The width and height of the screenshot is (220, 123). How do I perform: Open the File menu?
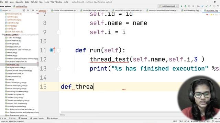tap(1, 2)
